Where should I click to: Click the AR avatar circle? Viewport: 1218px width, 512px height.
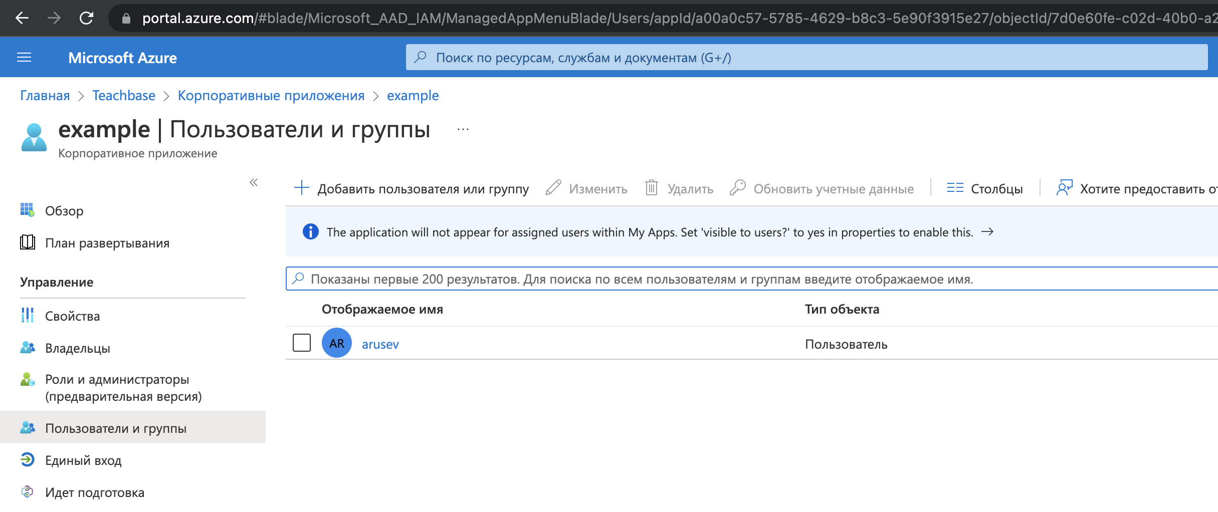337,343
